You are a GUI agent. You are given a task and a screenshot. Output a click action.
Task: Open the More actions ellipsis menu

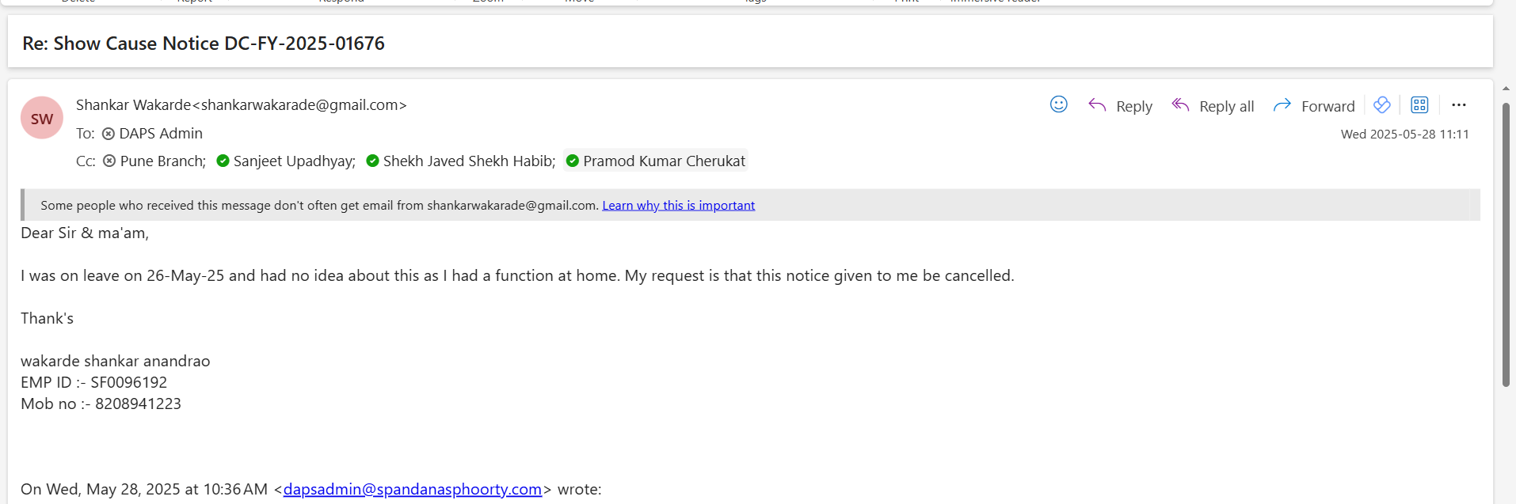coord(1459,105)
